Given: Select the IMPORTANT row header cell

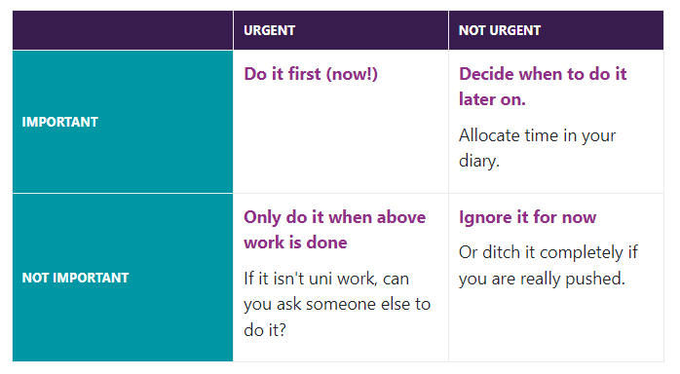Looking at the screenshot, I should coord(123,122).
